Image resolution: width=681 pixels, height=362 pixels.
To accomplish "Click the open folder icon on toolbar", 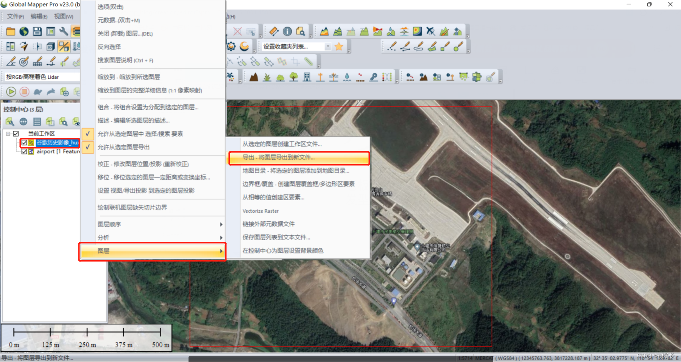I will [10, 31].
